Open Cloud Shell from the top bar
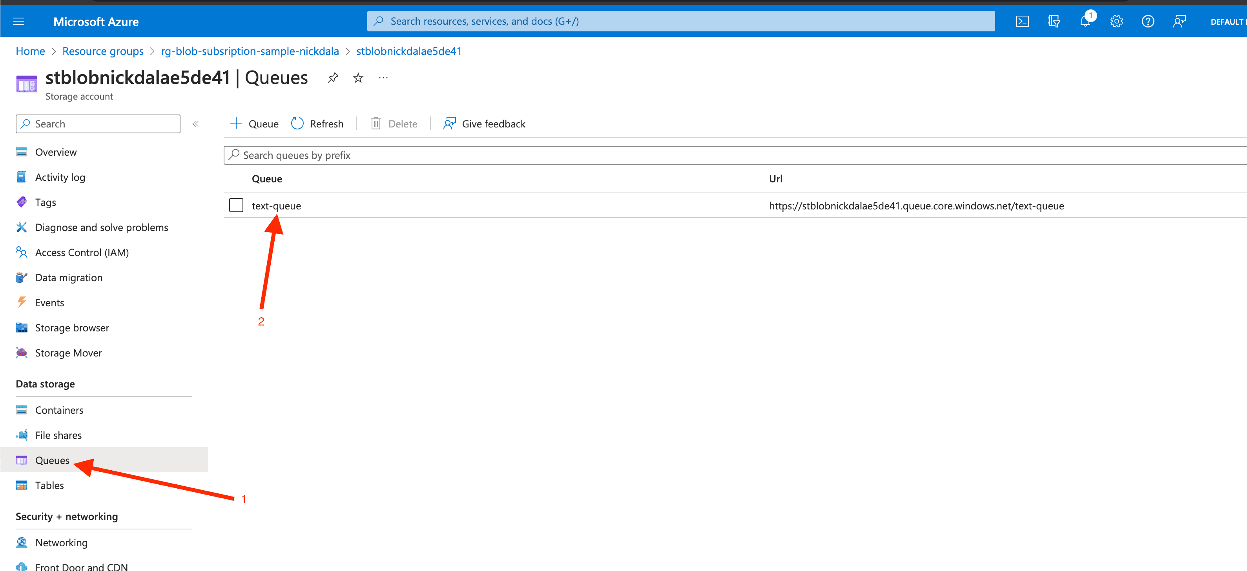This screenshot has height=571, width=1247. click(1022, 21)
